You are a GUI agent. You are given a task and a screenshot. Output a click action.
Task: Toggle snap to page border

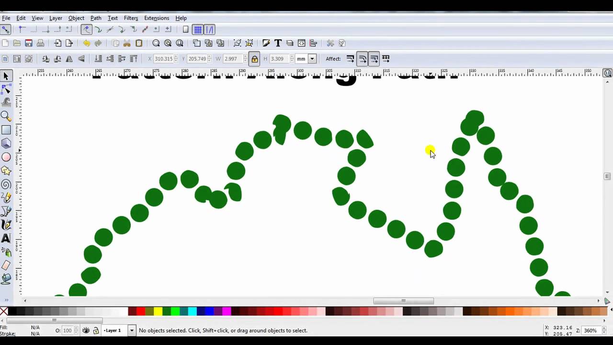(186, 30)
